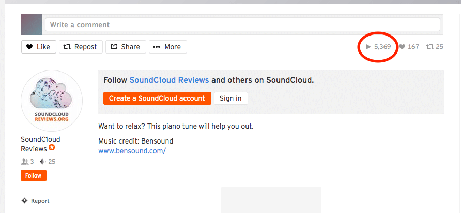The width and height of the screenshot is (461, 213).
Task: Open SoundC1oud Reviews link in follow banner
Action: [170, 80]
